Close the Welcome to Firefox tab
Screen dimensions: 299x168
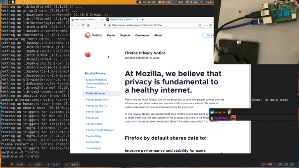(x=102, y=19)
